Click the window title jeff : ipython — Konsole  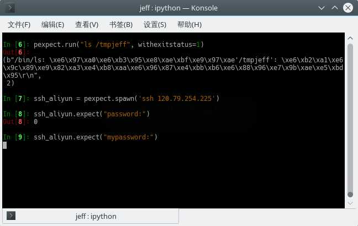pyautogui.click(x=178, y=8)
